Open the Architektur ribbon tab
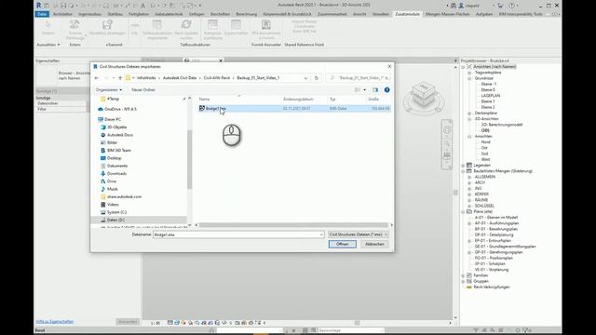This screenshot has height=335, width=596. [62, 14]
